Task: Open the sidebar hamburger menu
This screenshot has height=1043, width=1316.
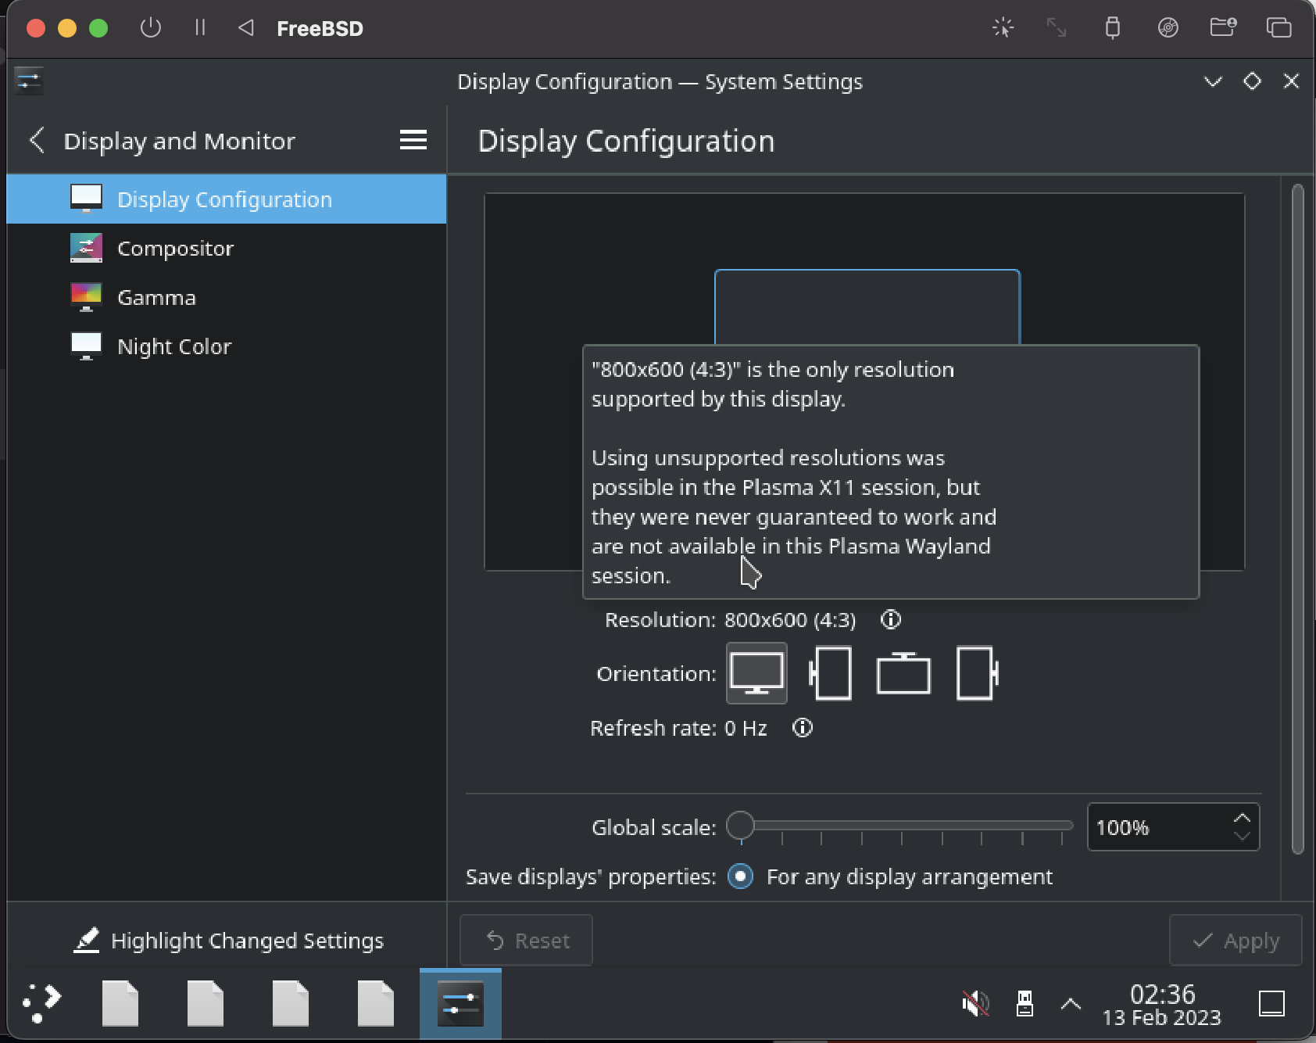Action: click(413, 141)
